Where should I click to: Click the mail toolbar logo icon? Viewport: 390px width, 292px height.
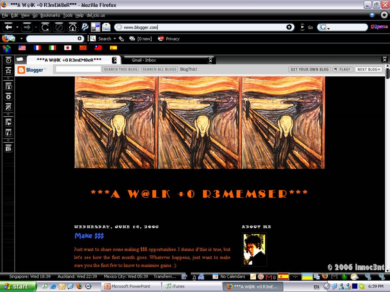[8, 38]
